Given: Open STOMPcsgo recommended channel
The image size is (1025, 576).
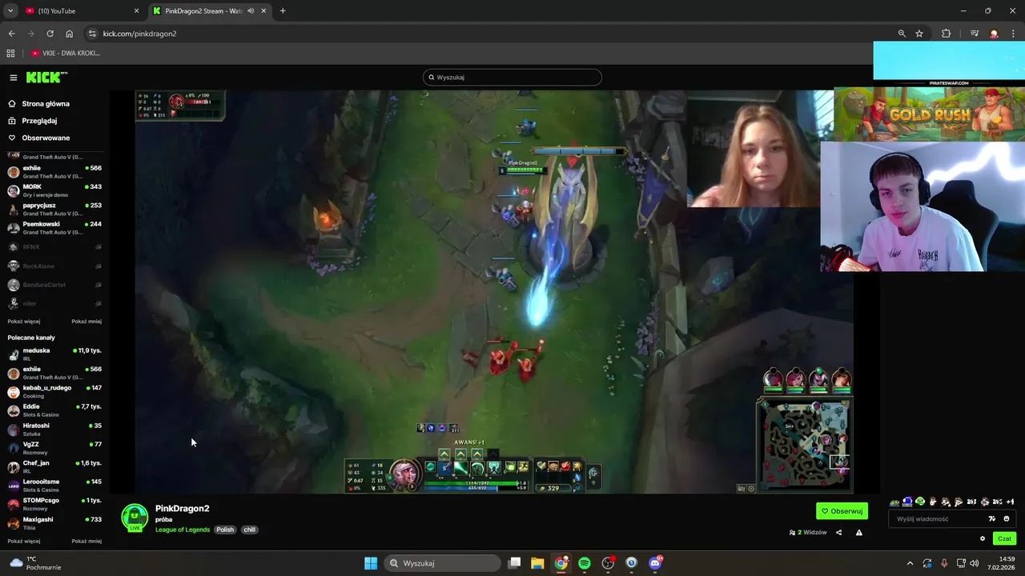Looking at the screenshot, I should pos(54,505).
